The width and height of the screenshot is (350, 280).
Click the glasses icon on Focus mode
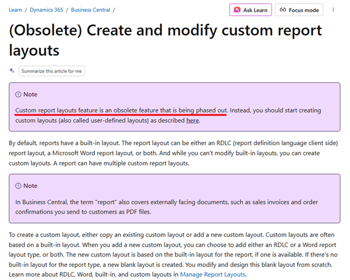coord(283,10)
